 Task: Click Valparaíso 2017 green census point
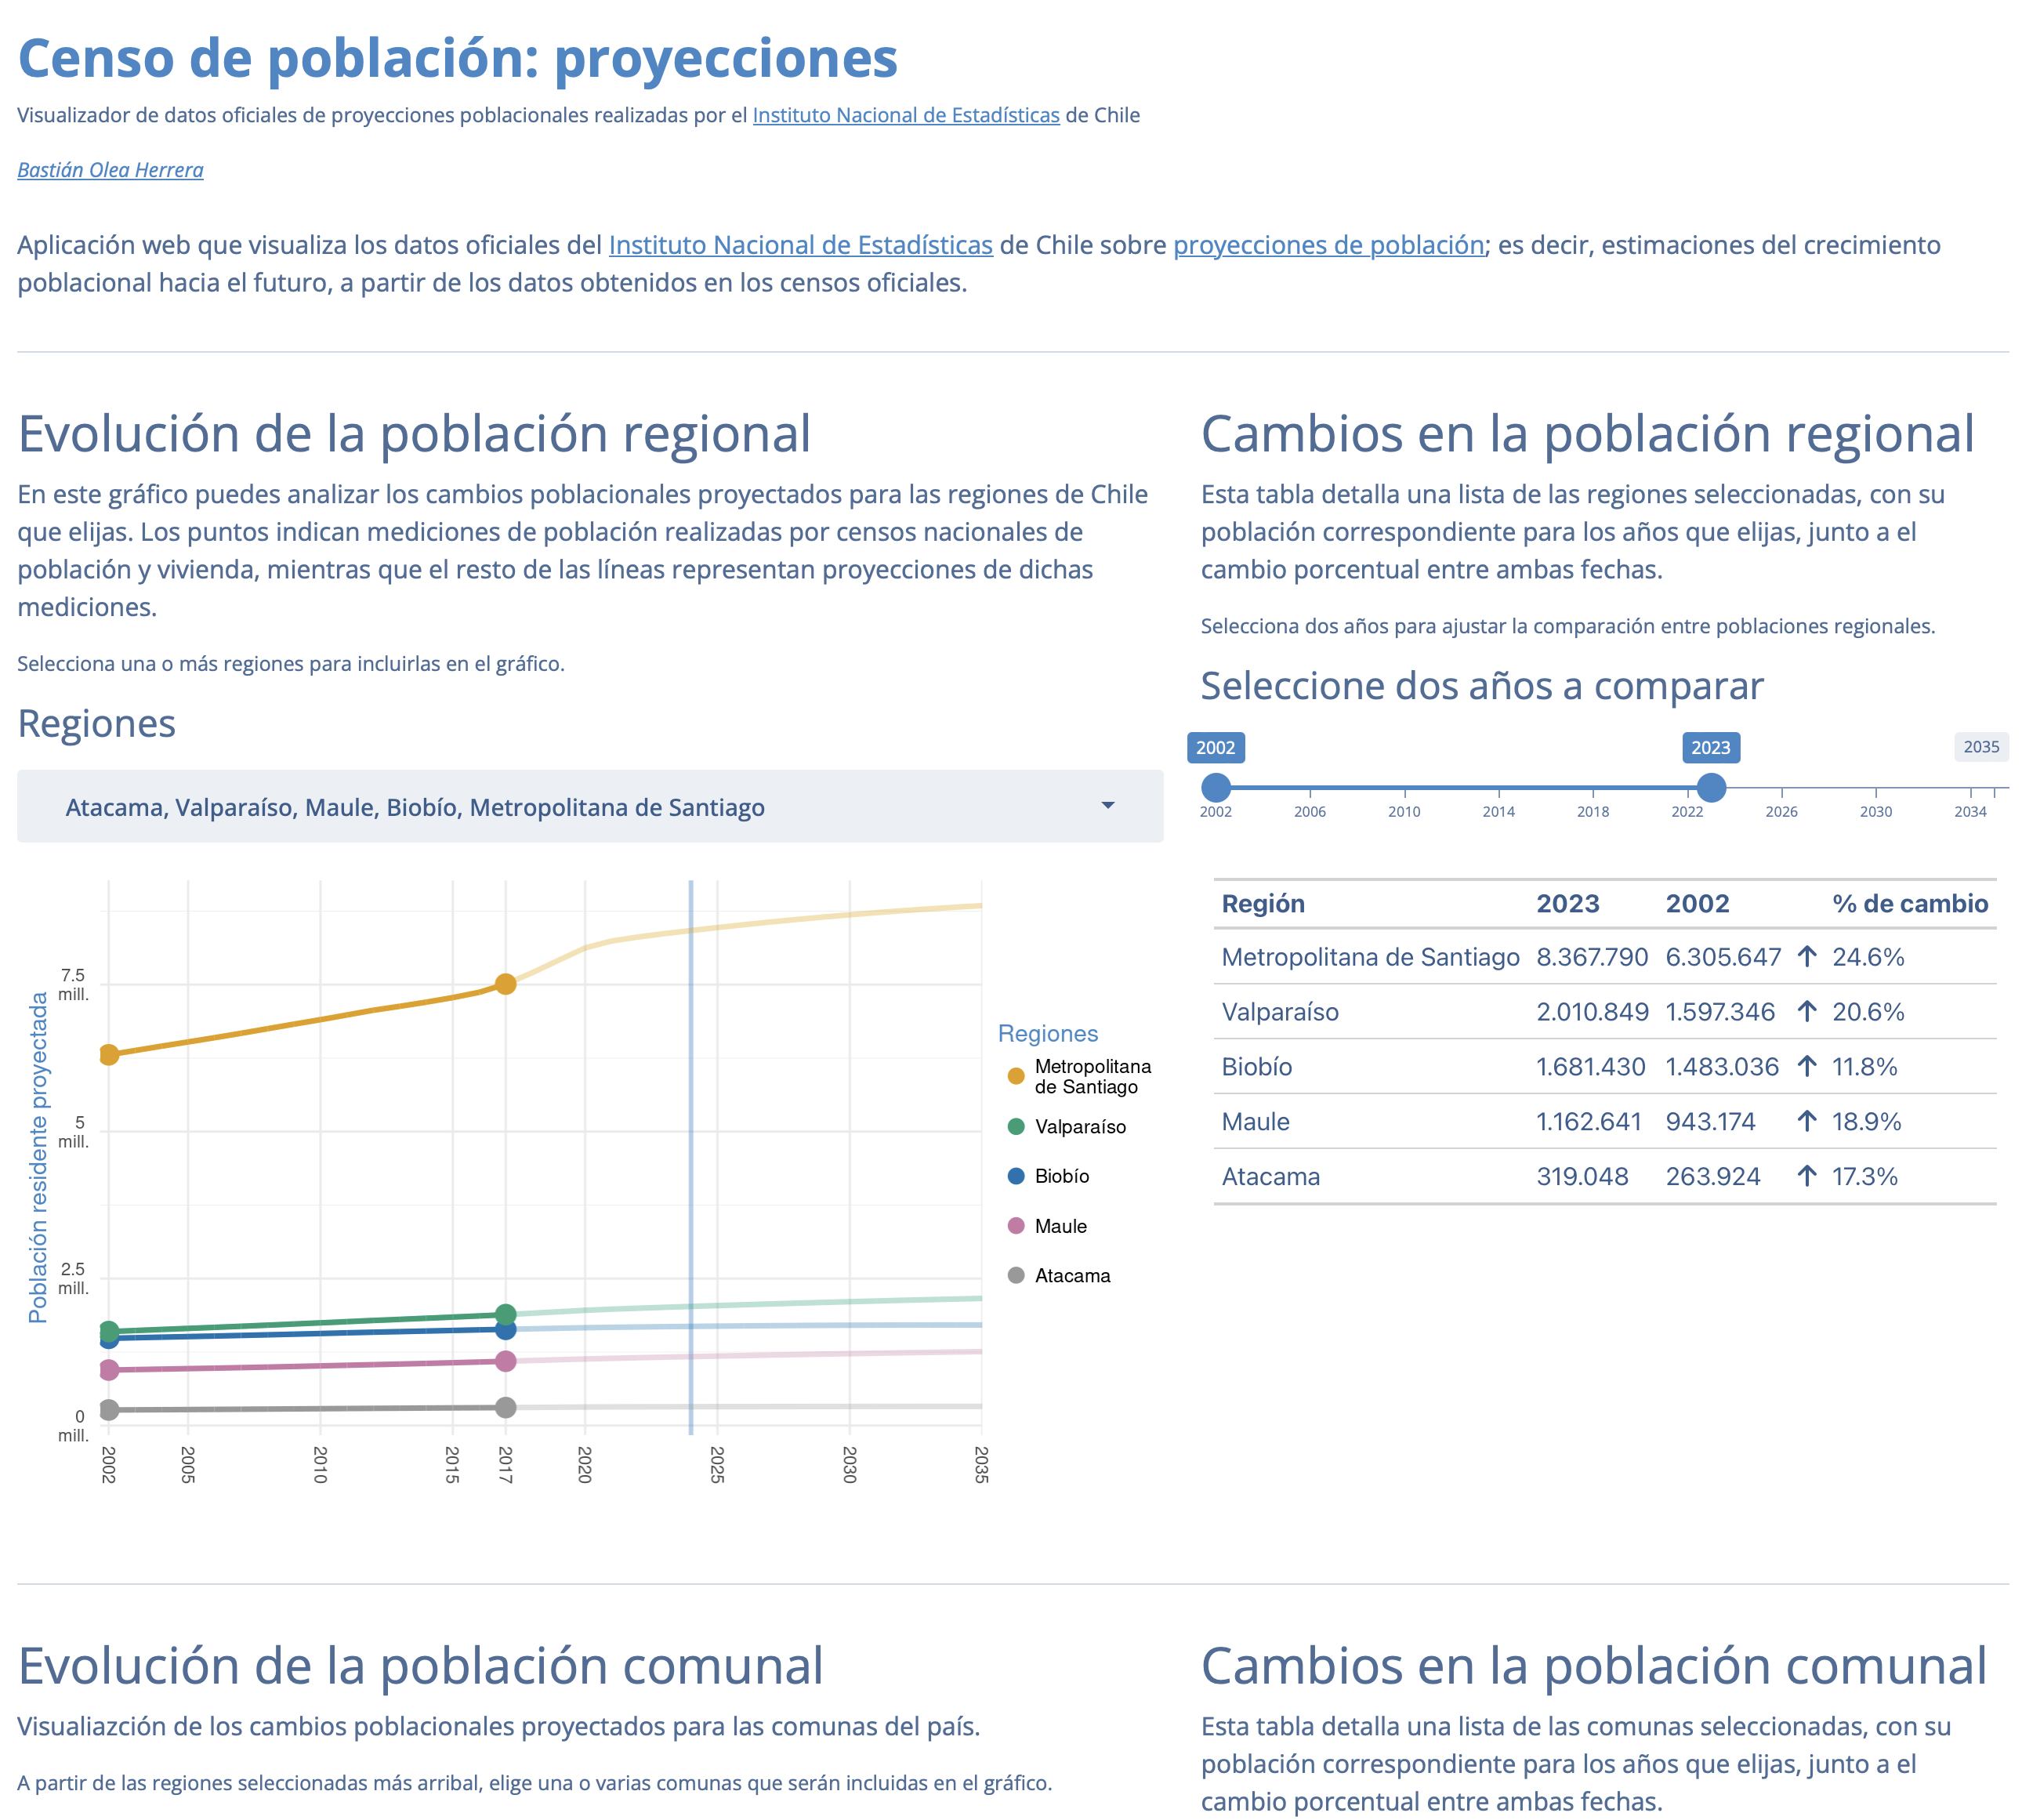tap(506, 1314)
